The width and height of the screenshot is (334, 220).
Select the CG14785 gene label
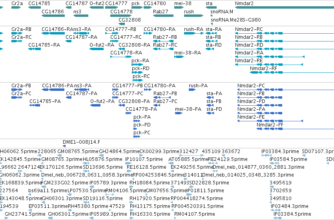click(x=39, y=4)
